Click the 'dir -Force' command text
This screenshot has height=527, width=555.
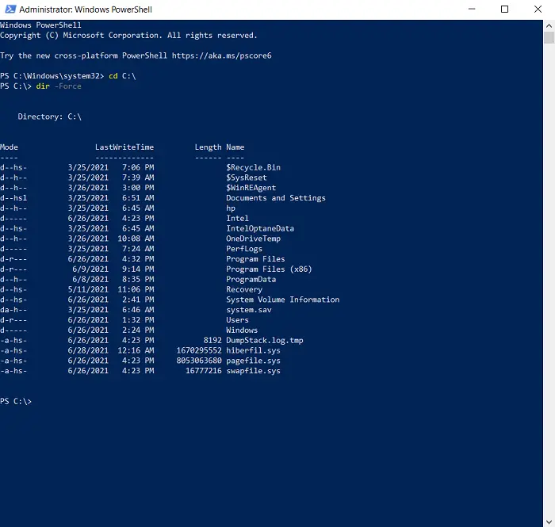59,86
